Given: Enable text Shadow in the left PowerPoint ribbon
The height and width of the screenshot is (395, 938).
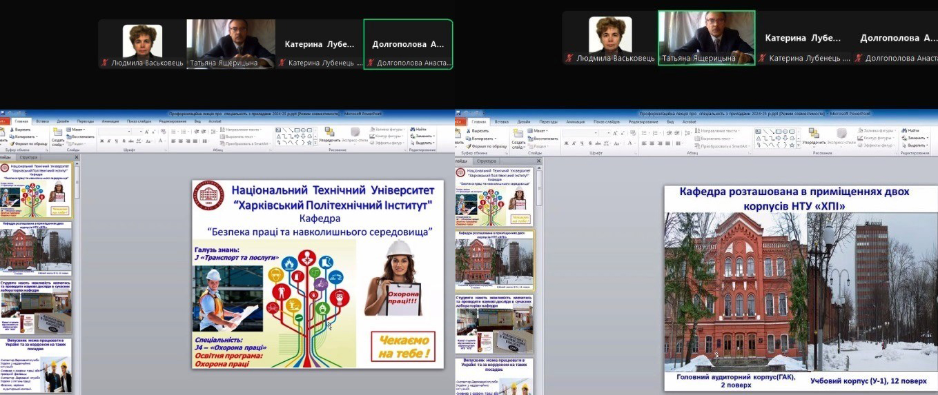Looking at the screenshot, I should coord(124,141).
